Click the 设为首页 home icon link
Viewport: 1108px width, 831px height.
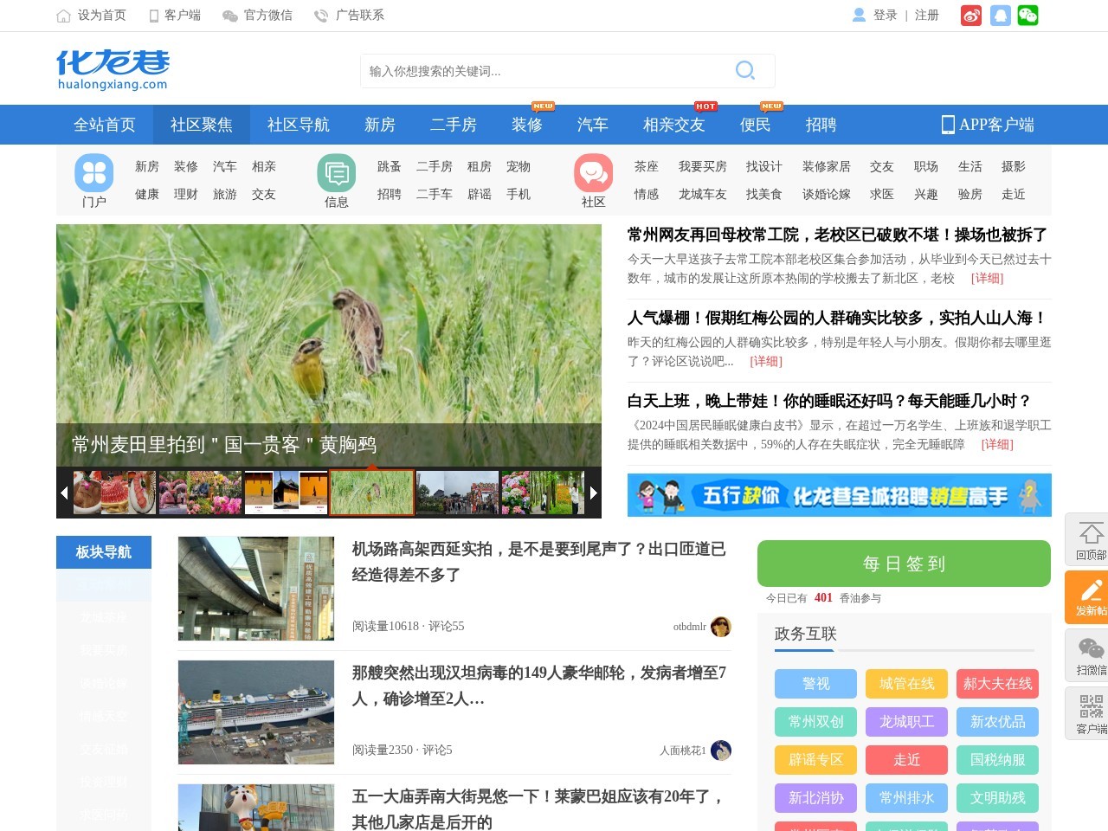click(x=91, y=16)
